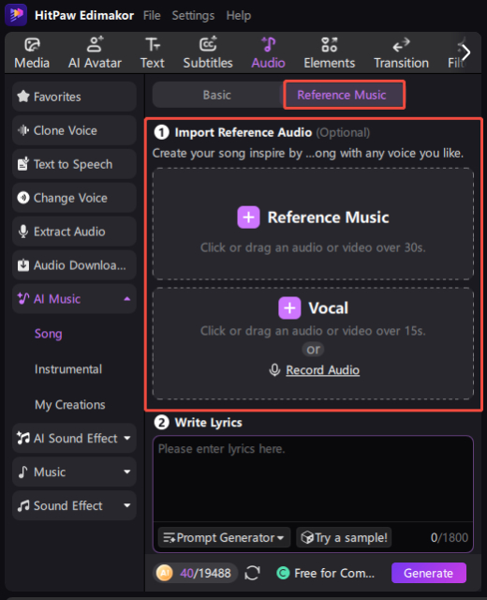Open Favorites in the sidebar
The image size is (487, 600).
(74, 97)
